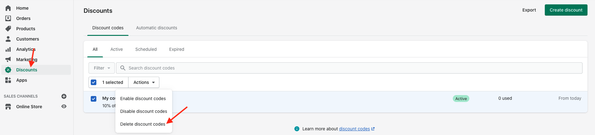Click the Customers person icon
The image size is (595, 135).
point(8,39)
